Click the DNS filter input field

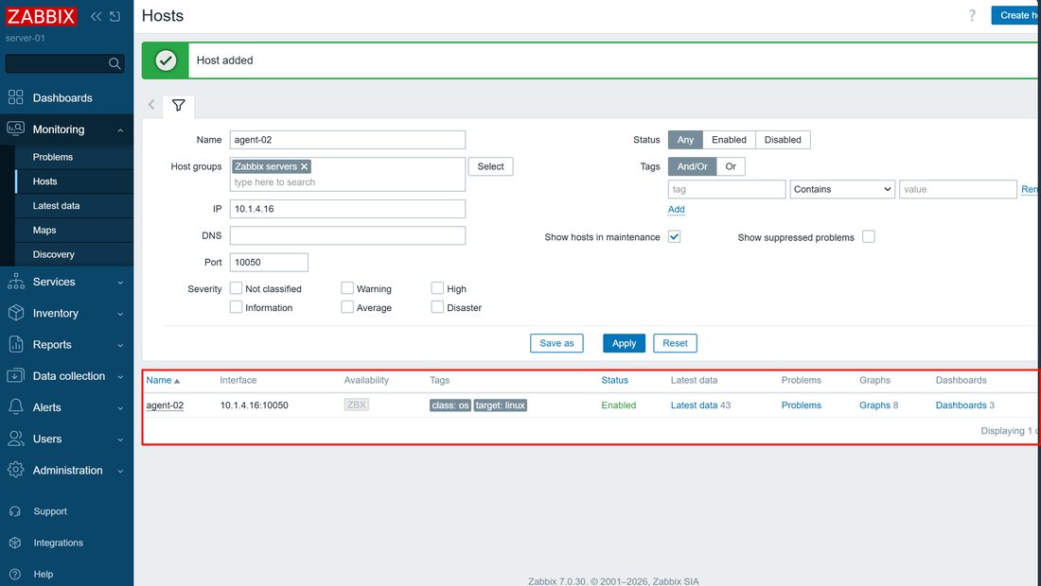click(x=347, y=235)
